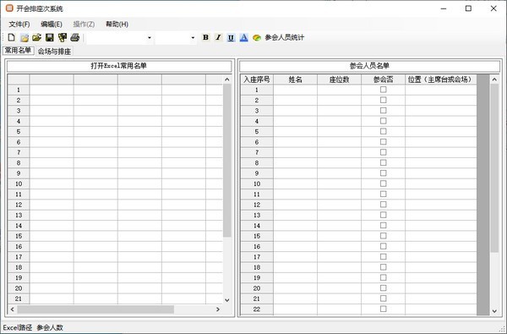Click the New file icon in the toolbar
The height and width of the screenshot is (334, 507).
[x=11, y=37]
